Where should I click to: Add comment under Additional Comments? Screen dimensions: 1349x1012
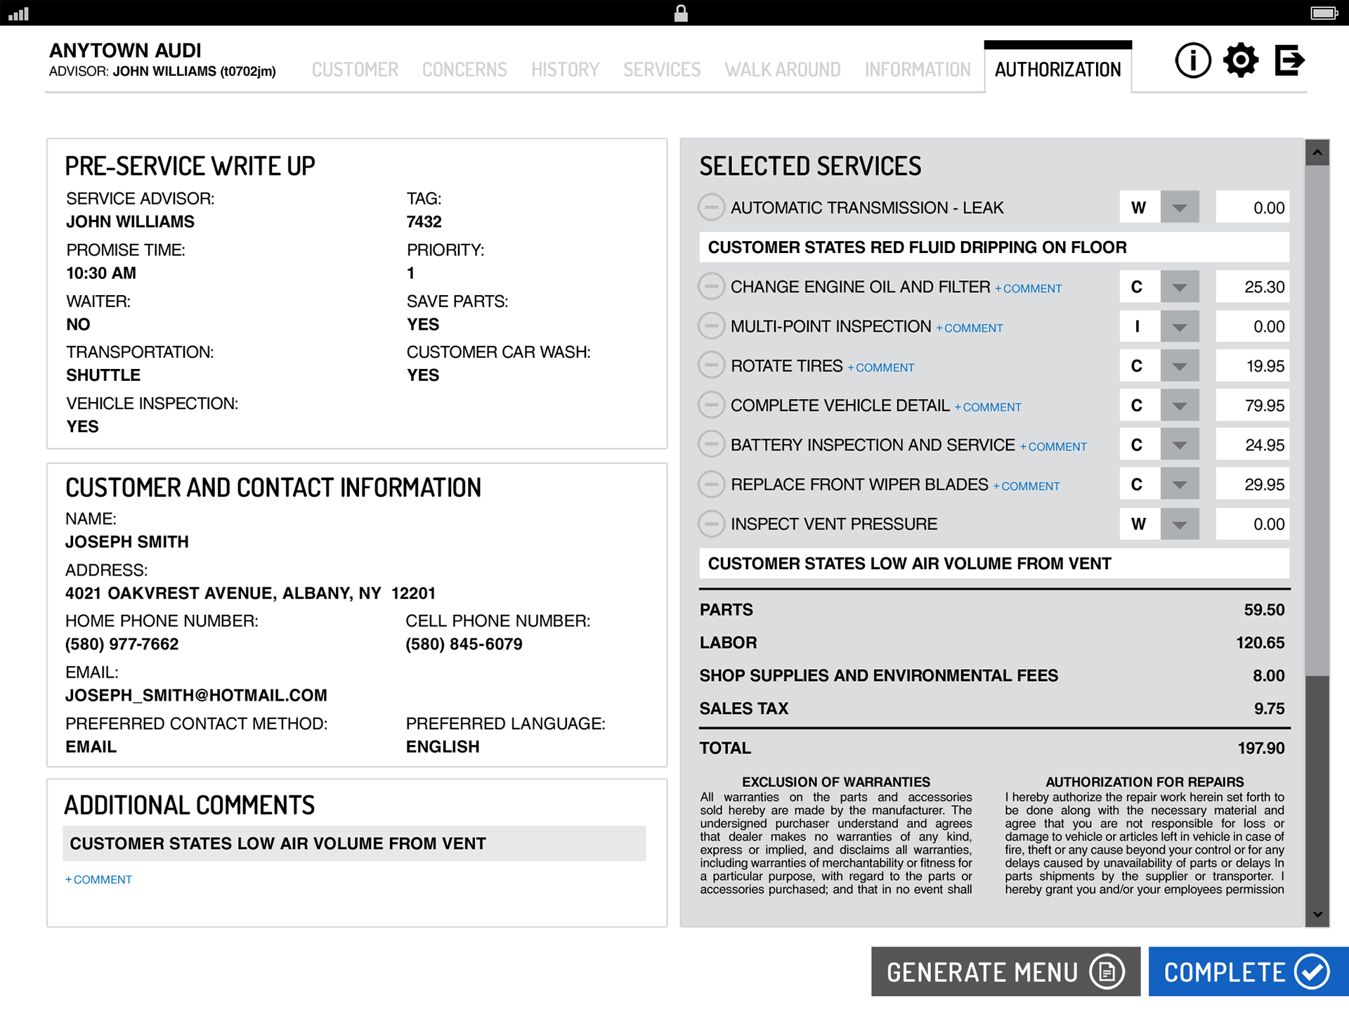pyautogui.click(x=98, y=879)
